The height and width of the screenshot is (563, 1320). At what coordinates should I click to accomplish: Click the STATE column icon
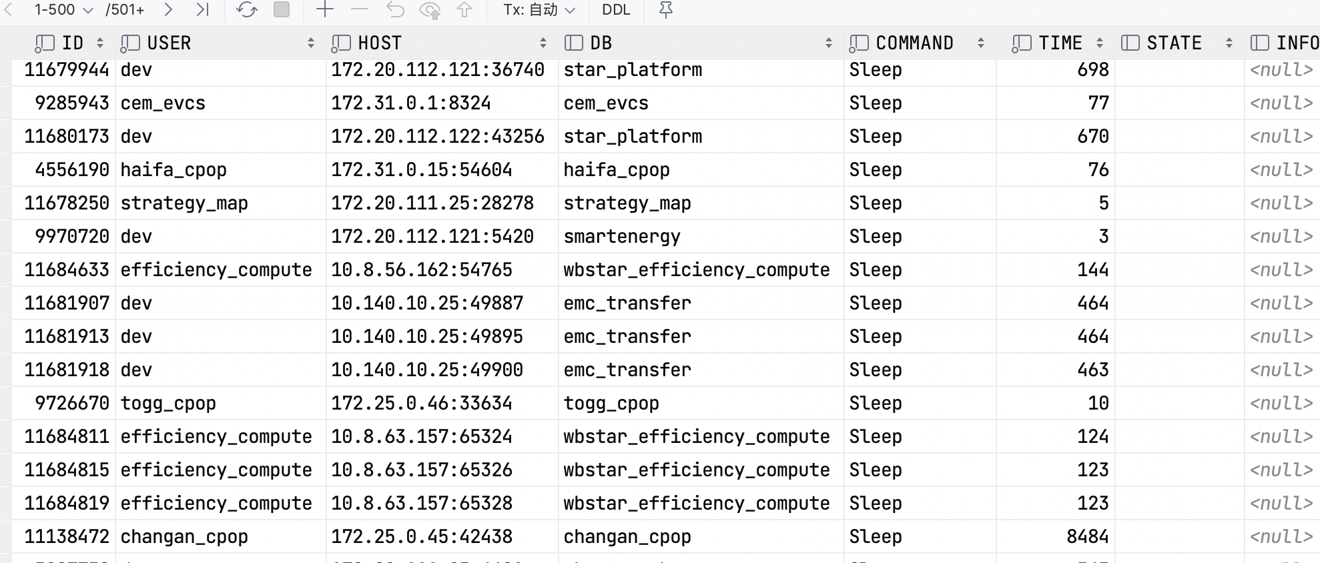1130,43
